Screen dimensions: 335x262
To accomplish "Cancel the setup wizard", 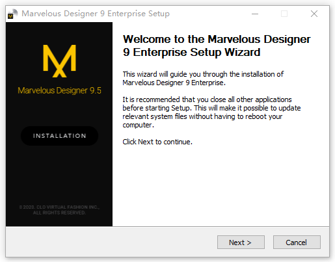I will point(297,242).
